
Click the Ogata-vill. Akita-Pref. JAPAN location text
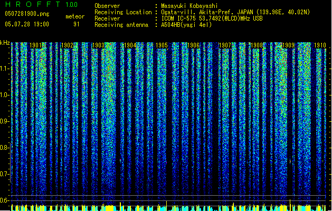pos(235,12)
